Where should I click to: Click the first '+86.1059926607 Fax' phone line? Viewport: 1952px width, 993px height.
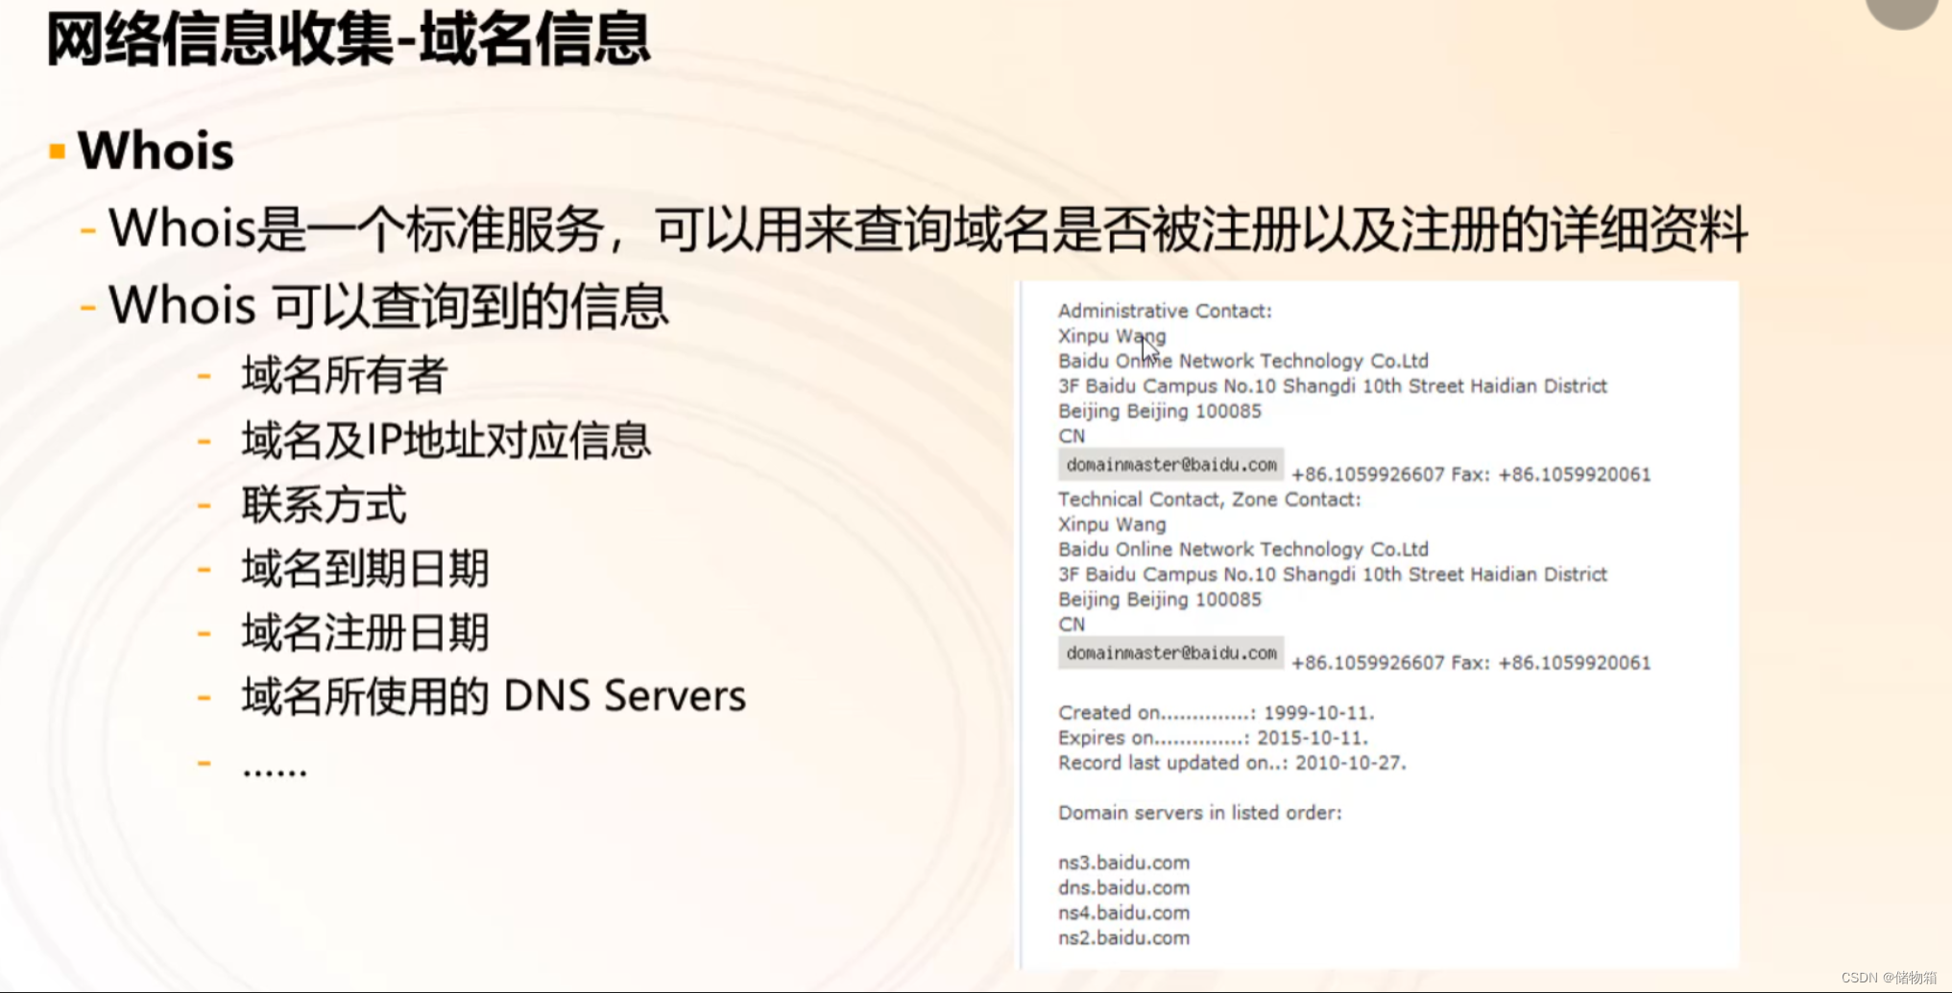point(1471,474)
